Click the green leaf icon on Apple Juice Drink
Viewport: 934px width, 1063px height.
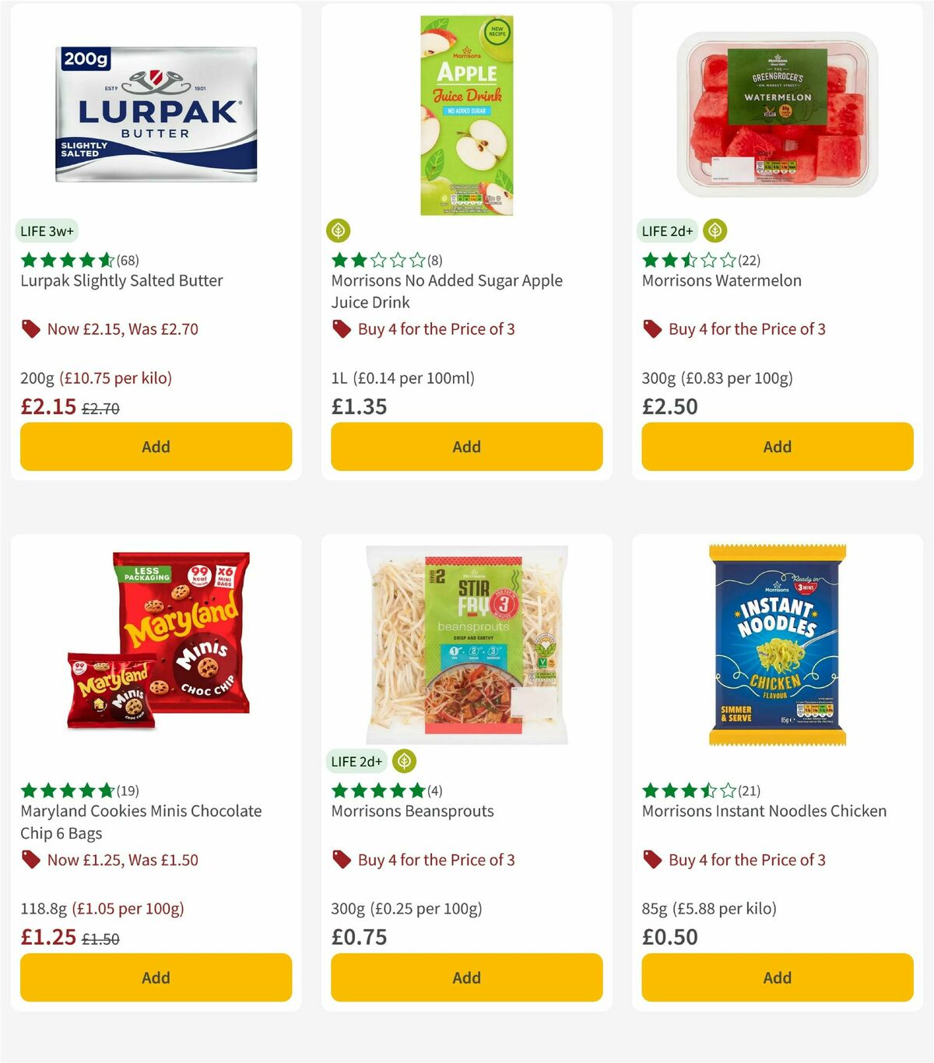point(339,230)
